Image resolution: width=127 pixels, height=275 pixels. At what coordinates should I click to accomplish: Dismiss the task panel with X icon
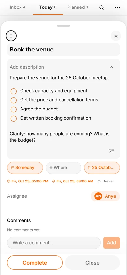pyautogui.click(x=116, y=36)
